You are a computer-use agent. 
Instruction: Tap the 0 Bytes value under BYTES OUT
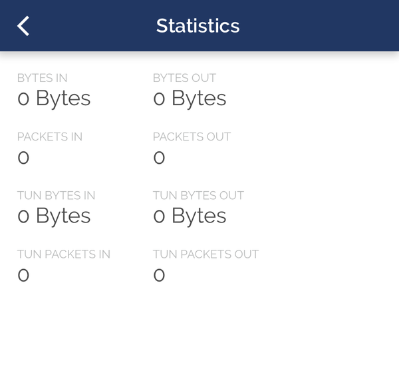click(190, 99)
